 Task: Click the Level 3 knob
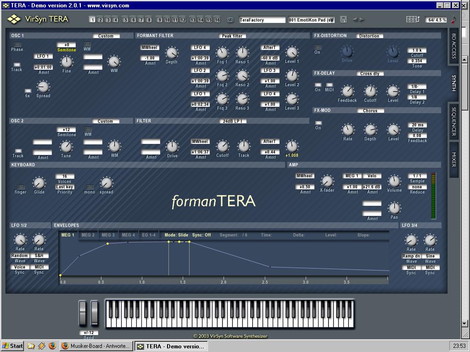[292, 99]
